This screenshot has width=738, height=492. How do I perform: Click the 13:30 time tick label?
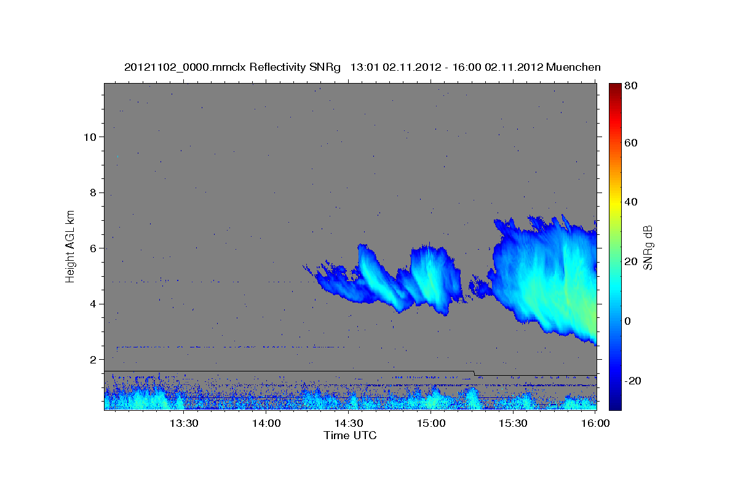point(183,423)
